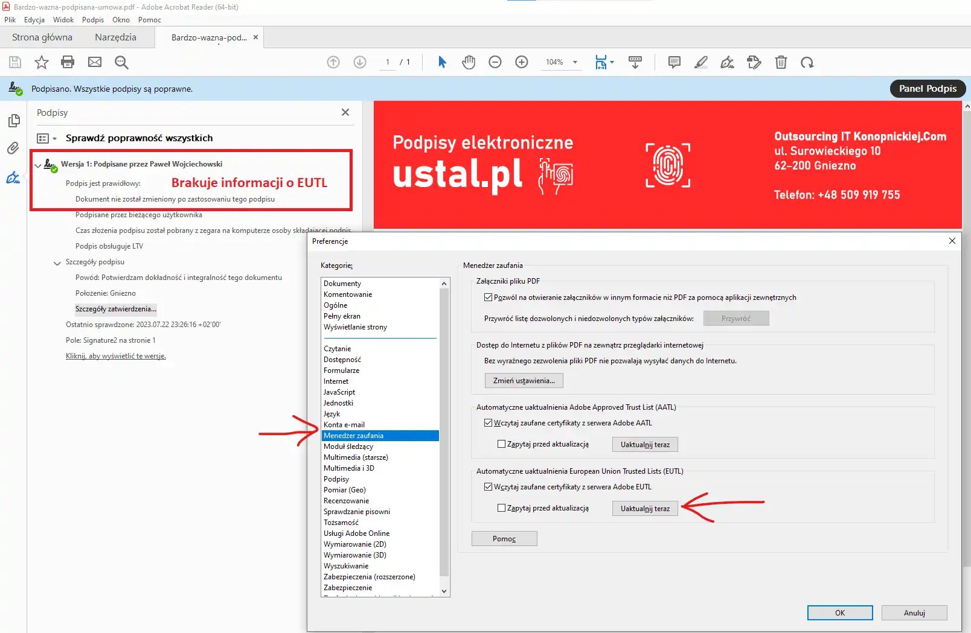
Task: Enable 'Zapytaj przed aktualizacją' under EUTL section
Action: pyautogui.click(x=501, y=508)
